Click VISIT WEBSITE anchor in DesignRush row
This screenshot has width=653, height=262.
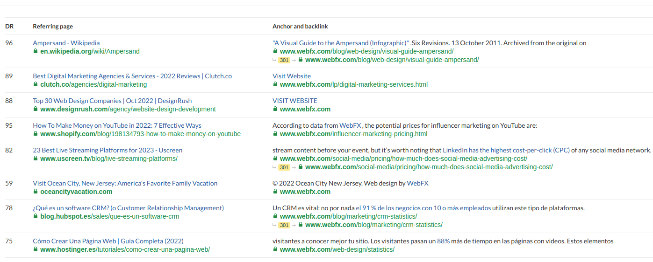[x=295, y=101]
